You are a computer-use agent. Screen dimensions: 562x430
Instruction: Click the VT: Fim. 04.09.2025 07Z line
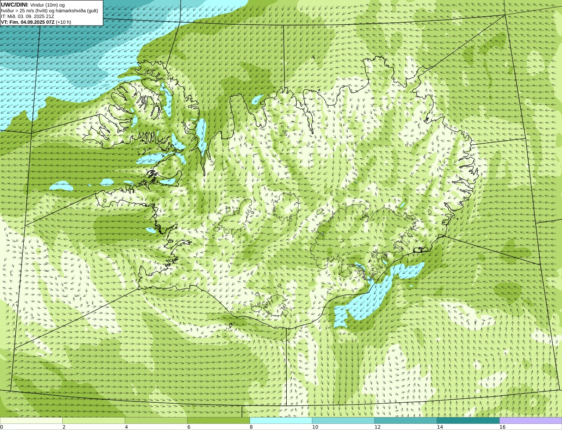[36, 22]
